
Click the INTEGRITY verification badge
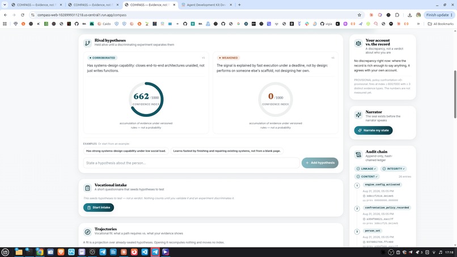click(x=393, y=168)
